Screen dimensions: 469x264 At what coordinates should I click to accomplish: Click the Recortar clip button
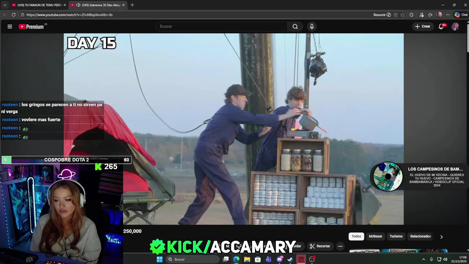coord(320,246)
